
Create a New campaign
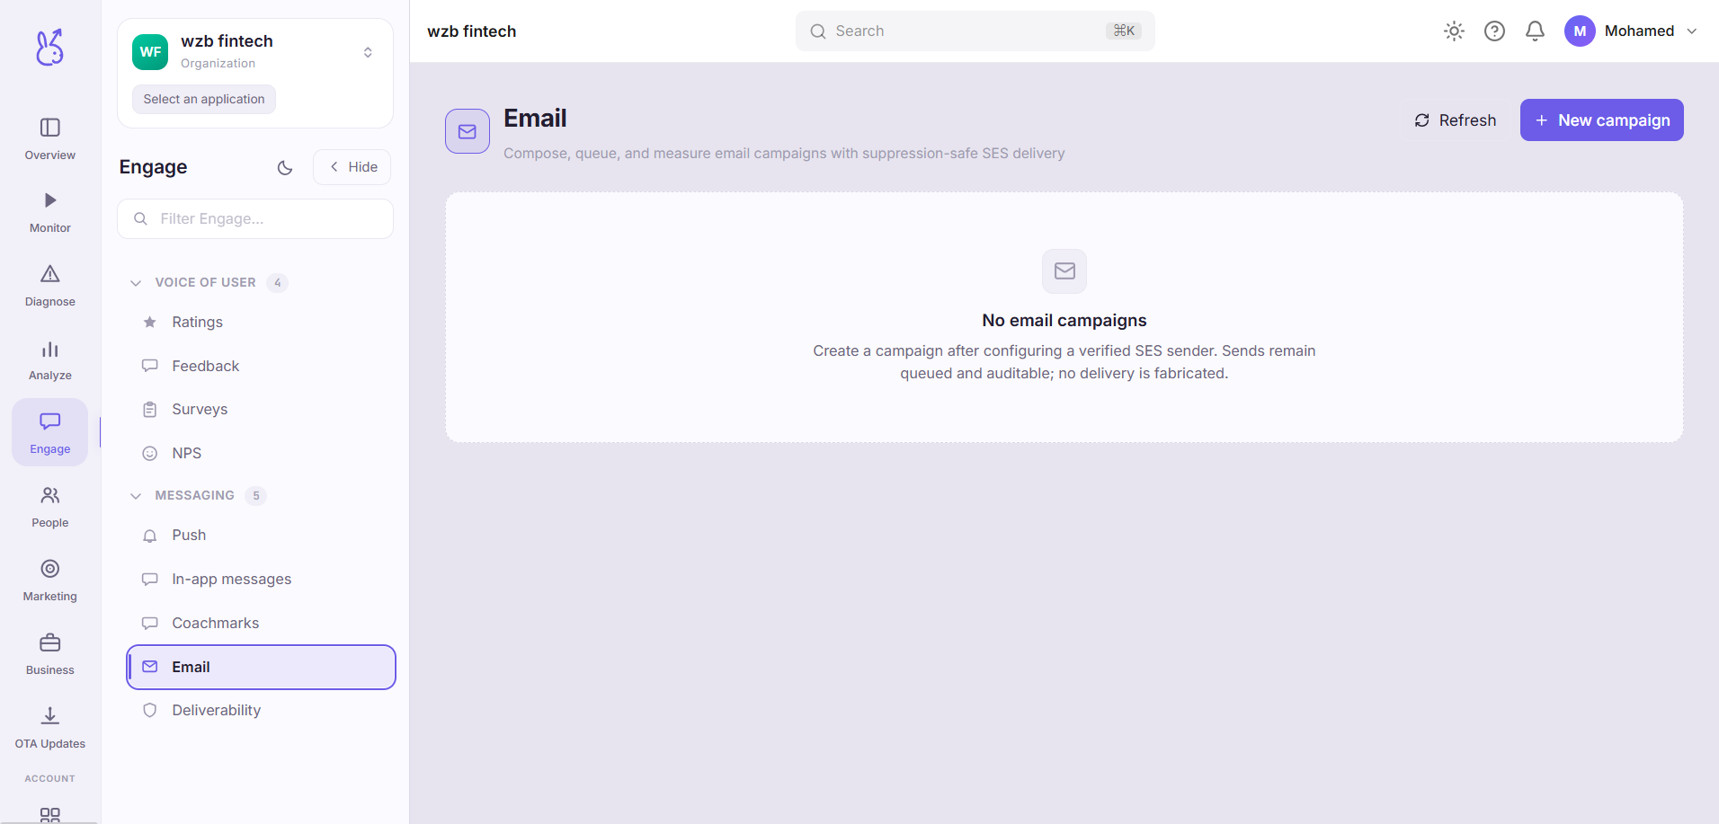(1601, 120)
